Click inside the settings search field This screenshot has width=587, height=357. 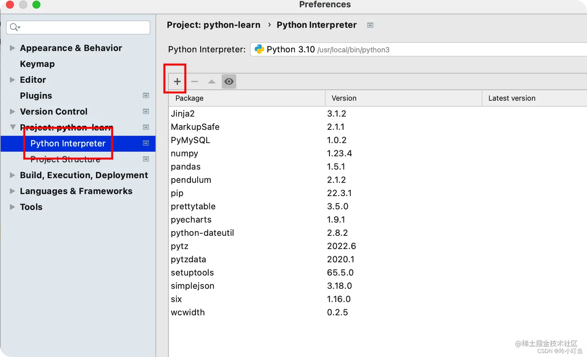point(78,28)
